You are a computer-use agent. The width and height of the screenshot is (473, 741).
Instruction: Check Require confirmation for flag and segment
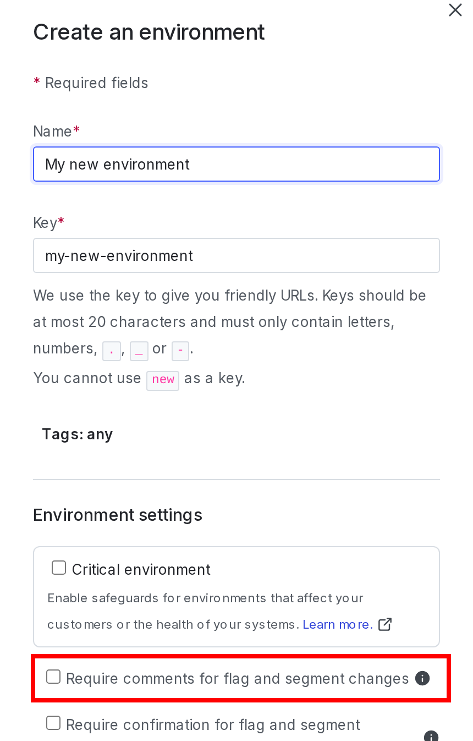point(53,723)
